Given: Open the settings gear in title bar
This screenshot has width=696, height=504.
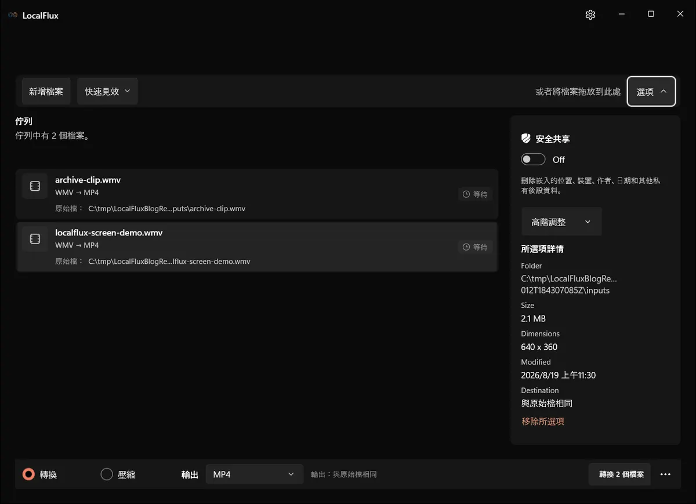Looking at the screenshot, I should click(x=590, y=15).
